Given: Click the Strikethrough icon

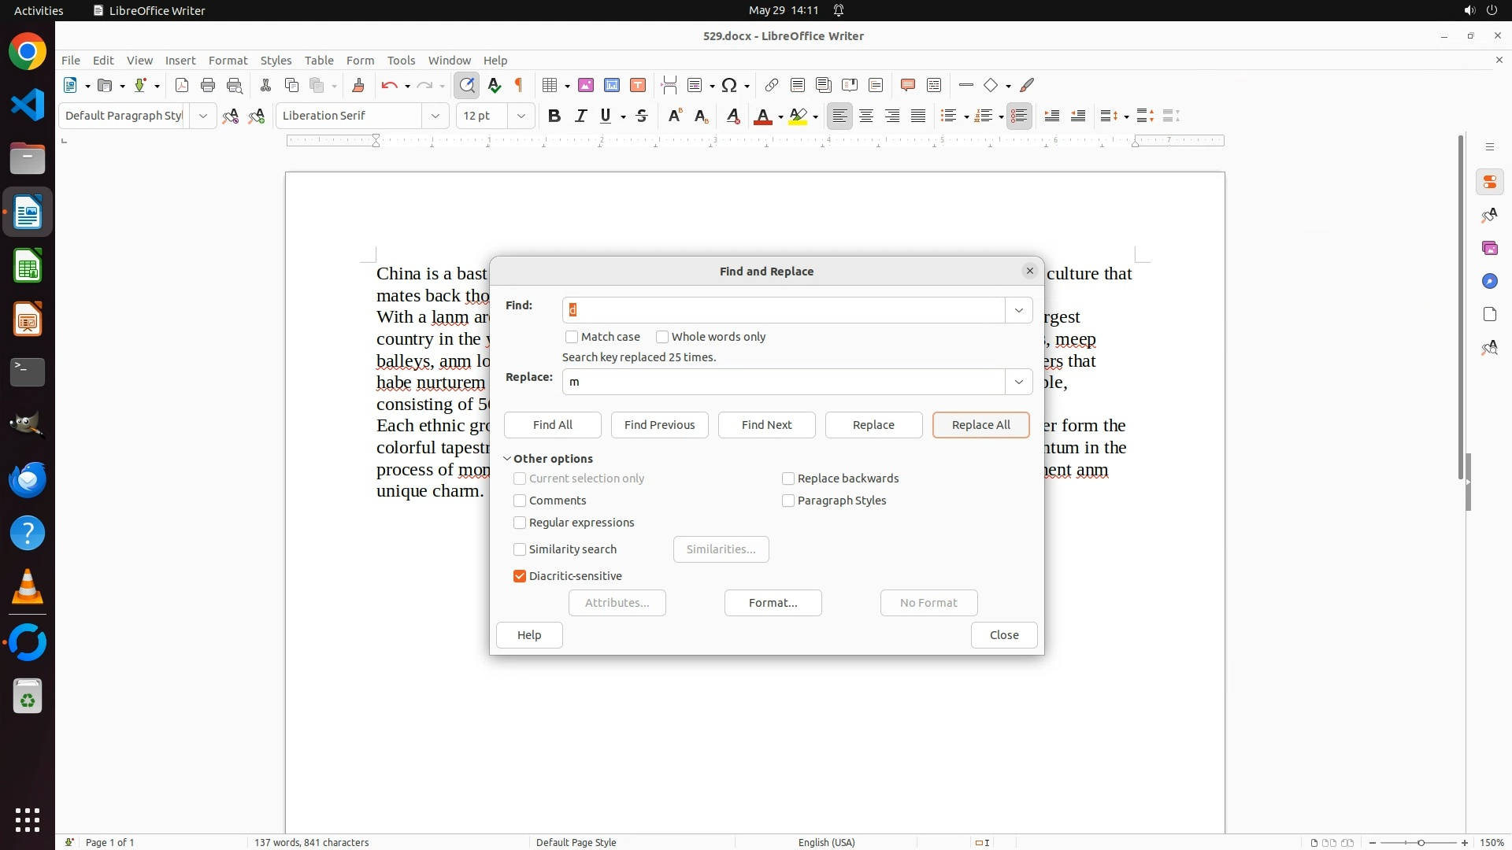Looking at the screenshot, I should 642,116.
